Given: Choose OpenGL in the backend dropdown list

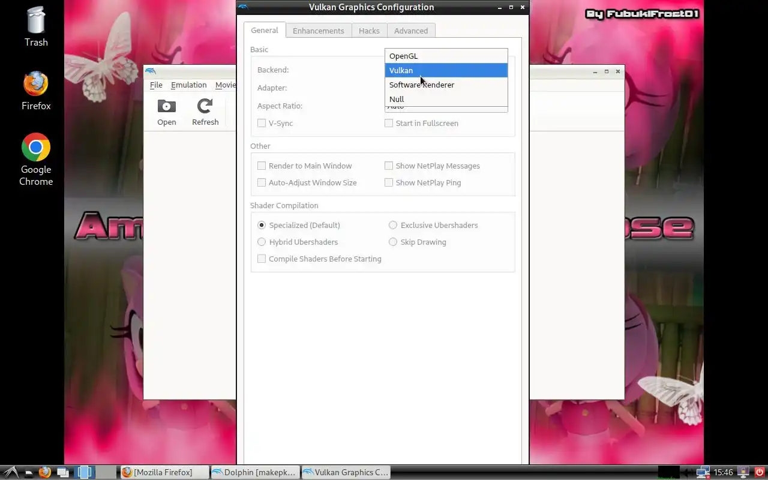Looking at the screenshot, I should tap(446, 56).
